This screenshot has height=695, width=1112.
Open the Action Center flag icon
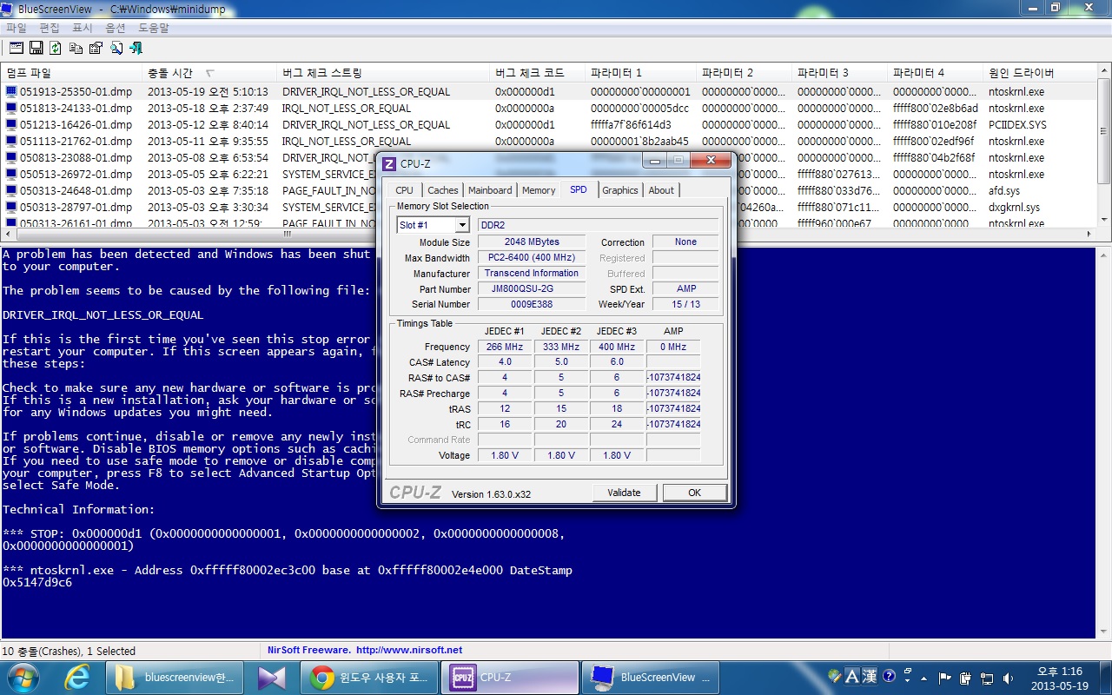[944, 678]
